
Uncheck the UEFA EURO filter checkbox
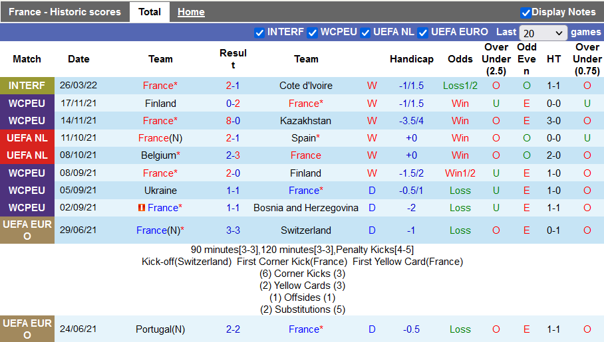coord(423,33)
